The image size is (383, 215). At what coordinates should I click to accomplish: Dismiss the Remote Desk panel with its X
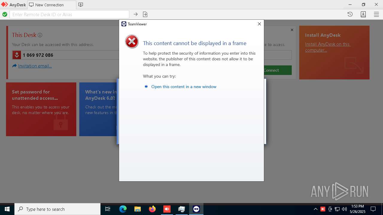pyautogui.click(x=292, y=30)
